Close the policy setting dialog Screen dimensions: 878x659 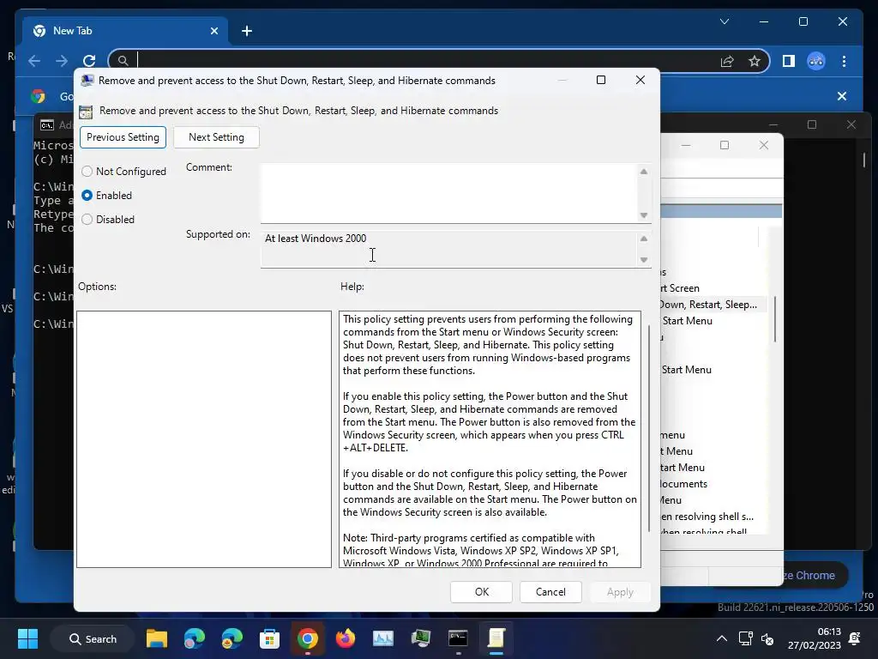click(640, 80)
